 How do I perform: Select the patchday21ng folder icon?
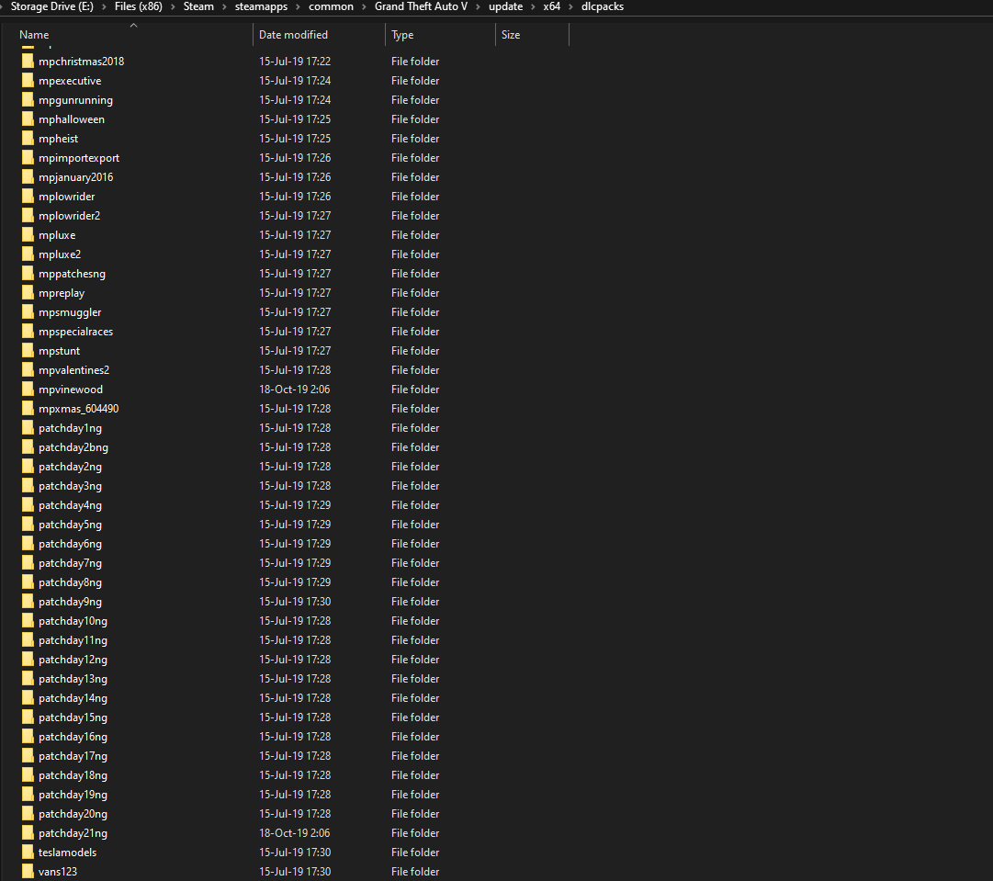tap(28, 833)
